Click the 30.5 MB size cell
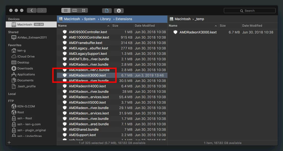Image resolution: width=283 pixels, height=151 pixels. [x=126, y=81]
